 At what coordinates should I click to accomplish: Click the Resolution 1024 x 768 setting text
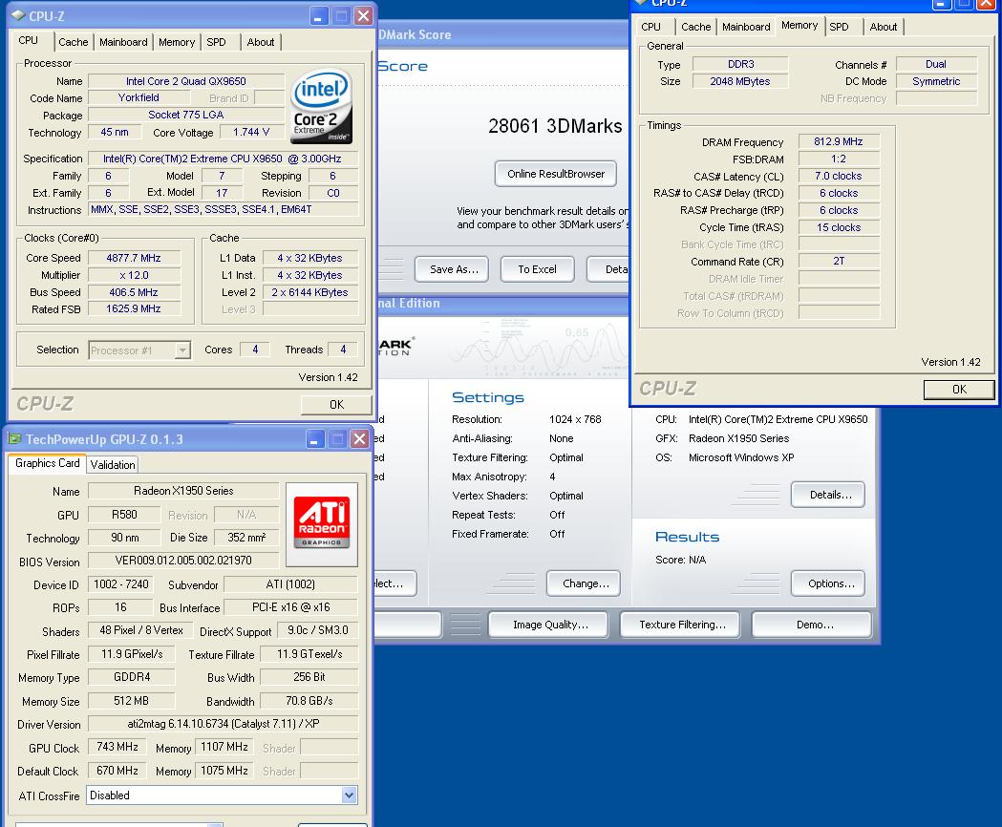[575, 419]
